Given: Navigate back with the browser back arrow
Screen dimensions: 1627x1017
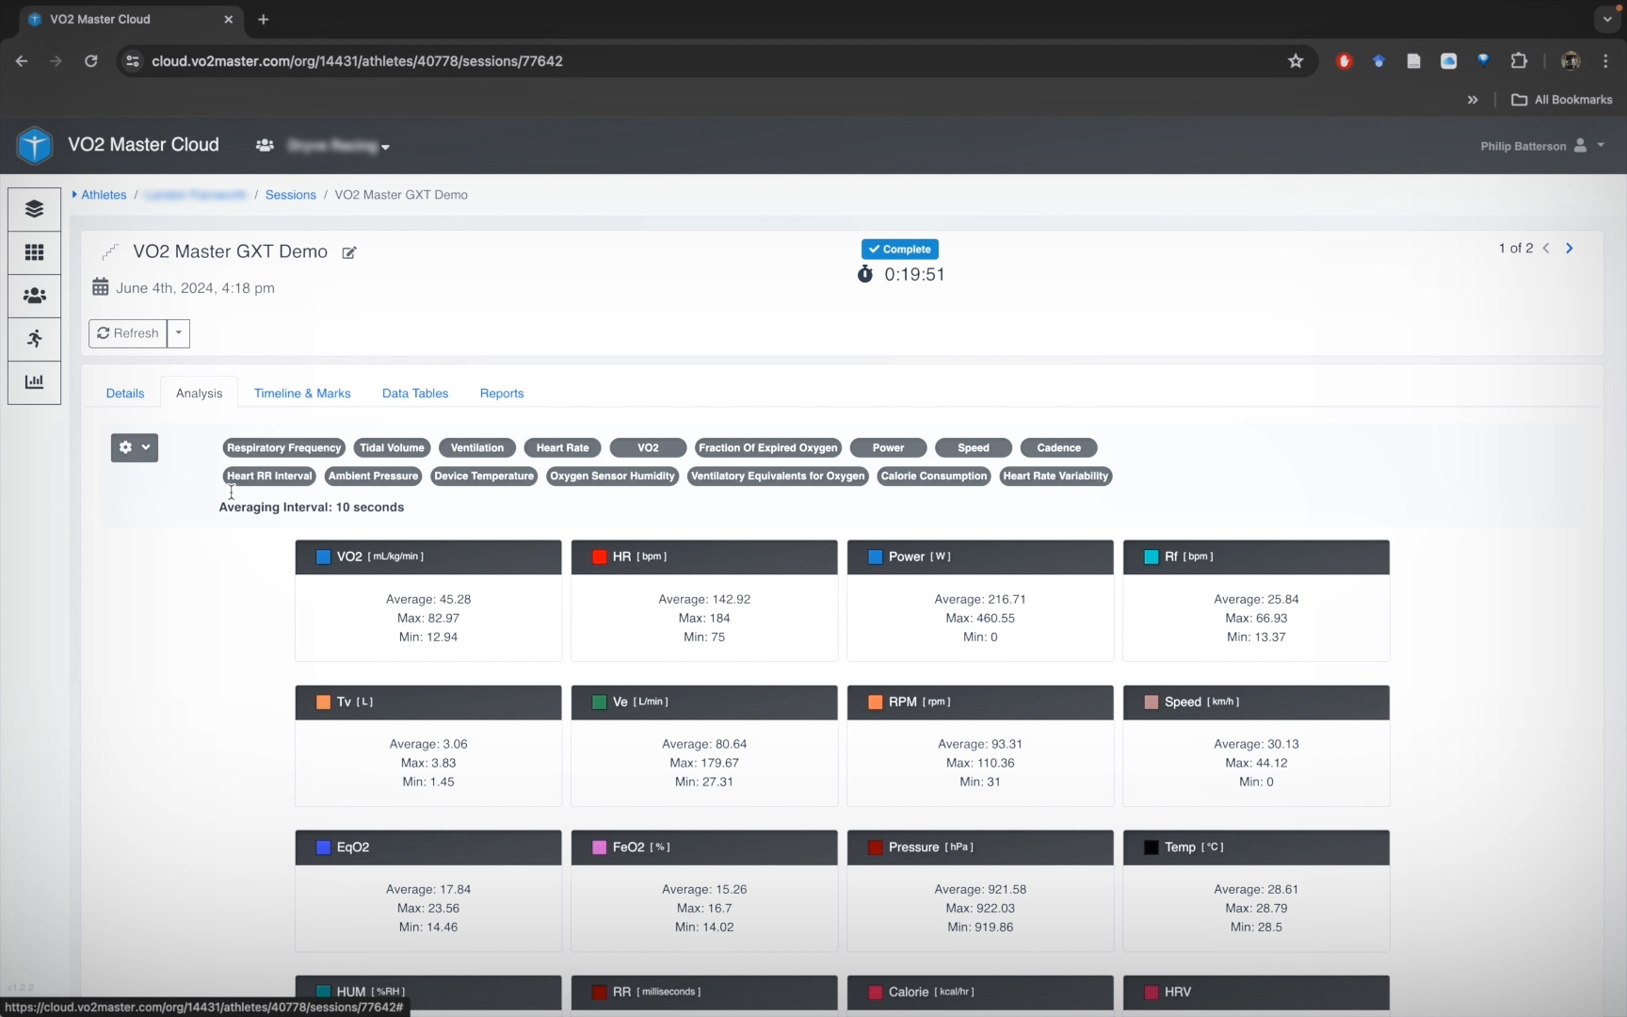Looking at the screenshot, I should 22,61.
